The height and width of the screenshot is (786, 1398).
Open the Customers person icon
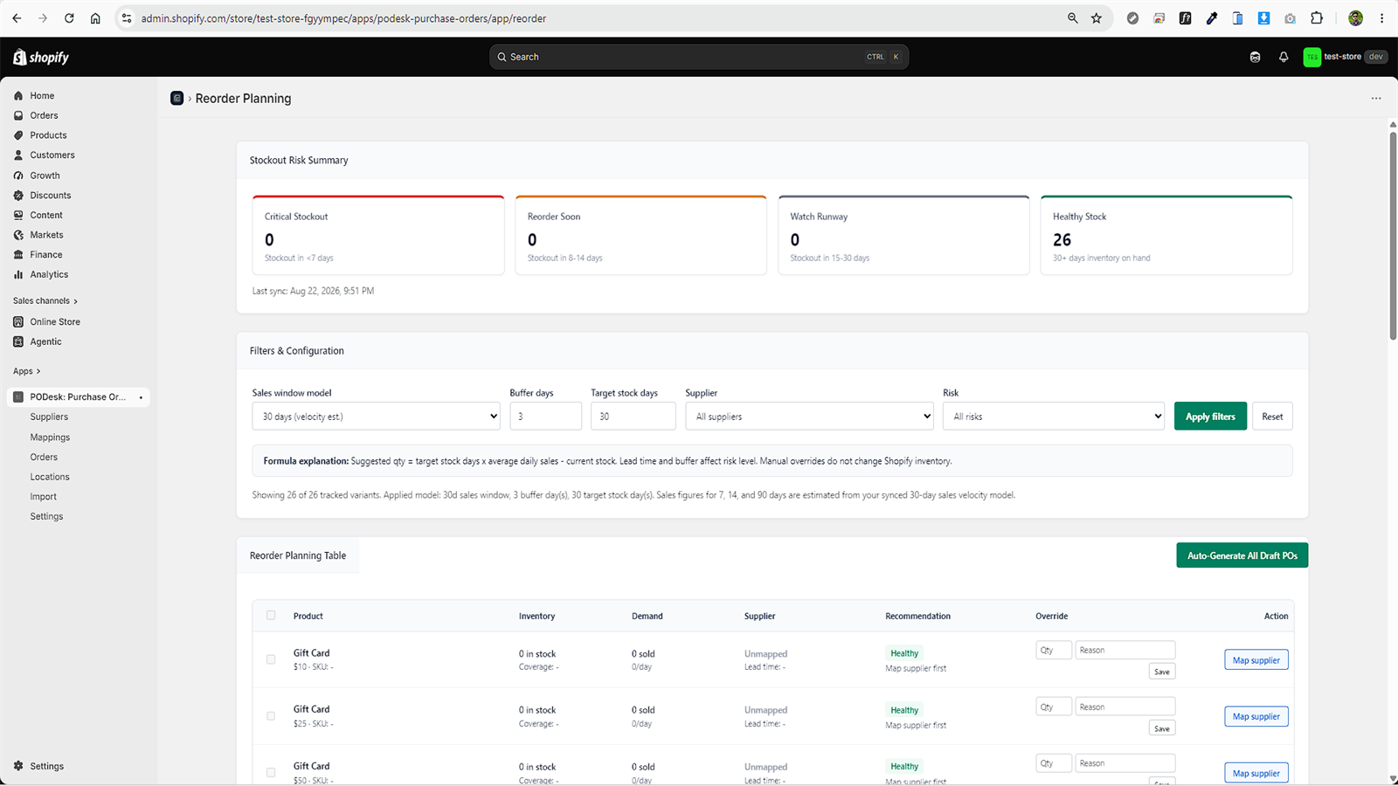tap(18, 155)
